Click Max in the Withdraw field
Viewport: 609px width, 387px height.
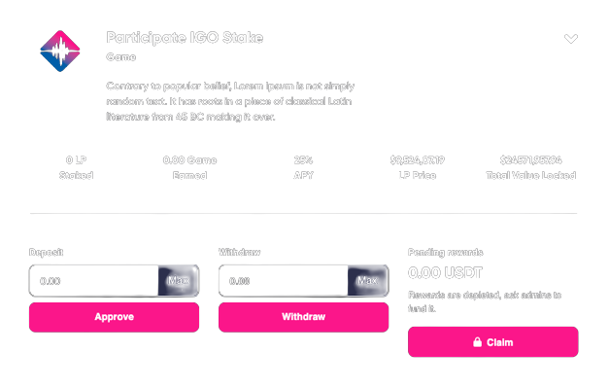click(368, 280)
